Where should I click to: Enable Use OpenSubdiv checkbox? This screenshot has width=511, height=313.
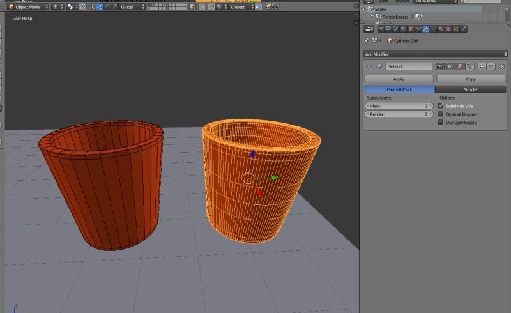(441, 122)
